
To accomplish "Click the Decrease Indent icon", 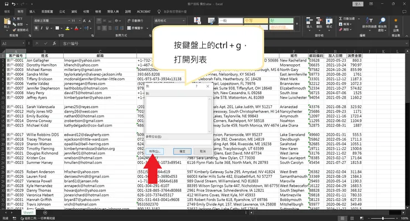I will pos(116,28).
